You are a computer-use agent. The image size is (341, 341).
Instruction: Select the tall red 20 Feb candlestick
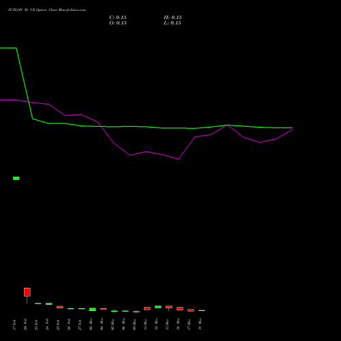tap(27, 292)
